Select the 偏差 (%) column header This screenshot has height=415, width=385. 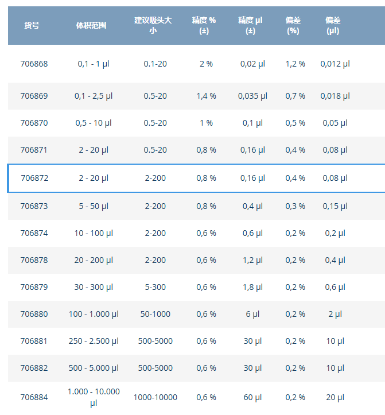293,25
